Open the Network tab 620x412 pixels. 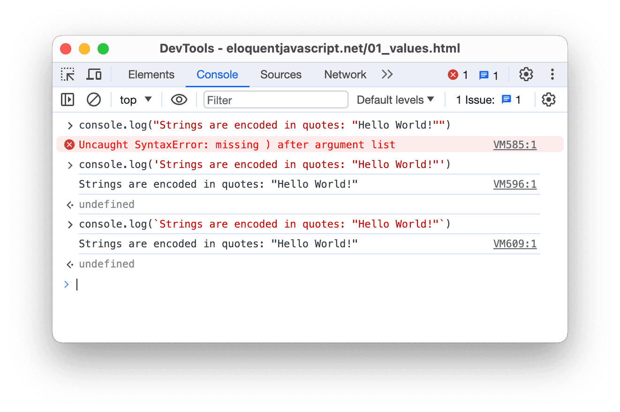click(345, 75)
